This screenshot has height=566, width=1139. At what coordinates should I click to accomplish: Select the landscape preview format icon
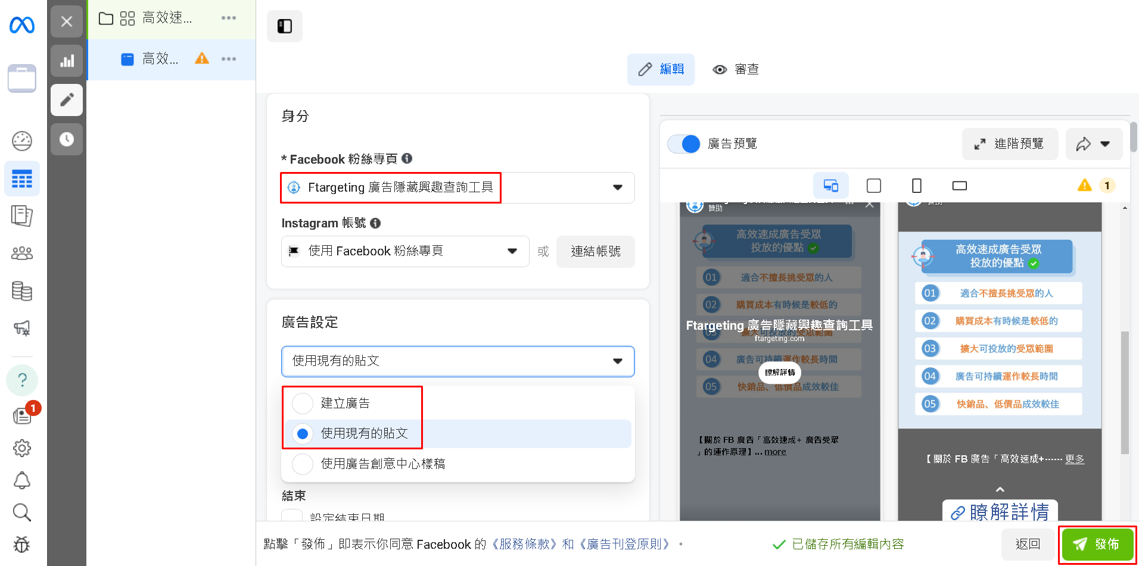[x=960, y=186]
